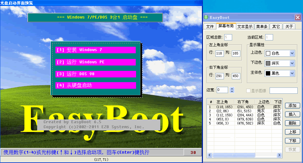Image resolution: width=303 pixels, height=163 pixels.
Task: Click the EasyBoot green title bar icon
Action: pos(206,18)
